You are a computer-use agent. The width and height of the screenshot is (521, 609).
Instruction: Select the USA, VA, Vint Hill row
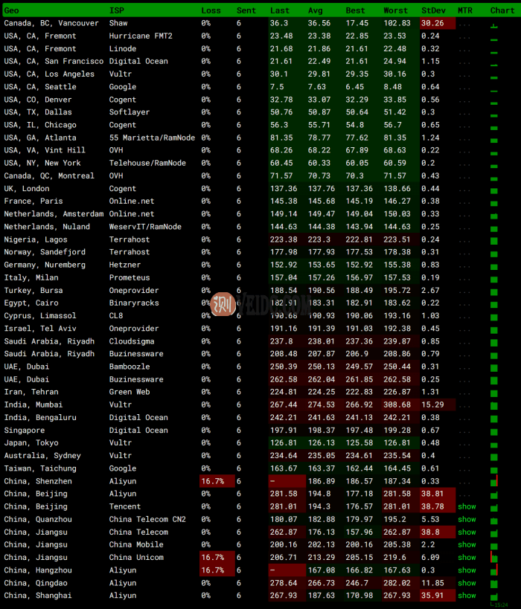tap(260, 150)
